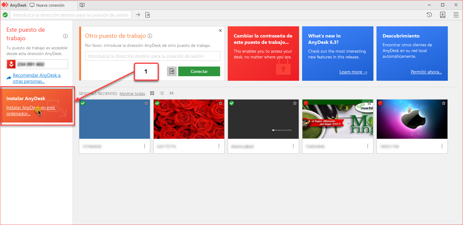Viewport: 463px width, 225px height.
Task: Favorite the Apple logo session with its star
Action: (x=444, y=103)
